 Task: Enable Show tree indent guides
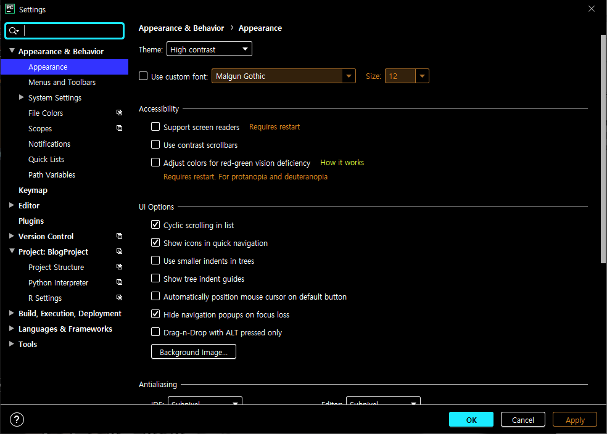(x=155, y=278)
